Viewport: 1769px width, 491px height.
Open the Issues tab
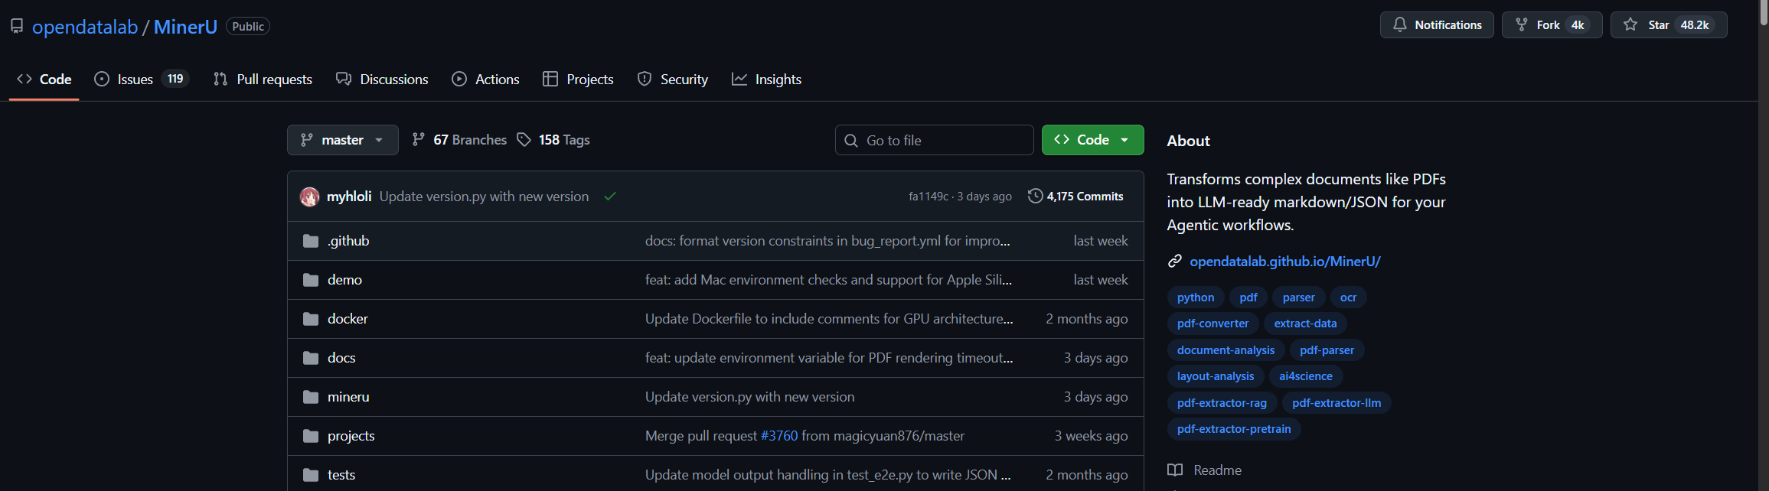click(142, 79)
